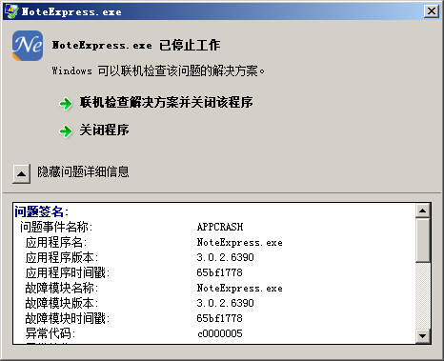This screenshot has height=361, width=444.
Task: Click the scrollbar thumb in details list
Action: pos(423,240)
